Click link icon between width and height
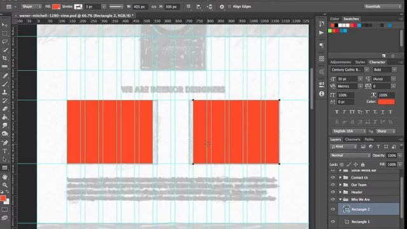 point(154,7)
